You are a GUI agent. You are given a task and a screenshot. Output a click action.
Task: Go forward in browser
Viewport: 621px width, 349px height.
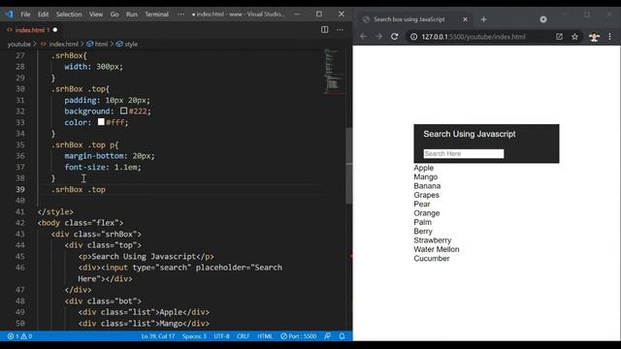(379, 37)
